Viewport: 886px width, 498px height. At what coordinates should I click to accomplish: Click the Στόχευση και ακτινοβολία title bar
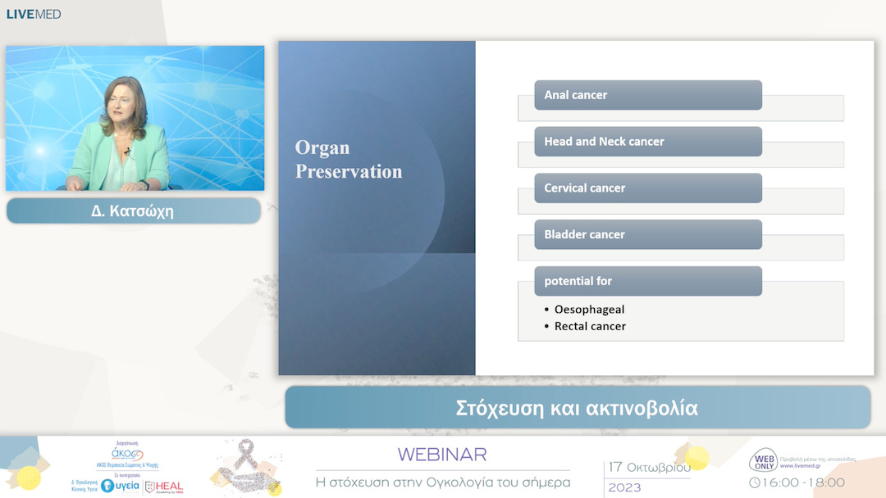[x=578, y=408]
